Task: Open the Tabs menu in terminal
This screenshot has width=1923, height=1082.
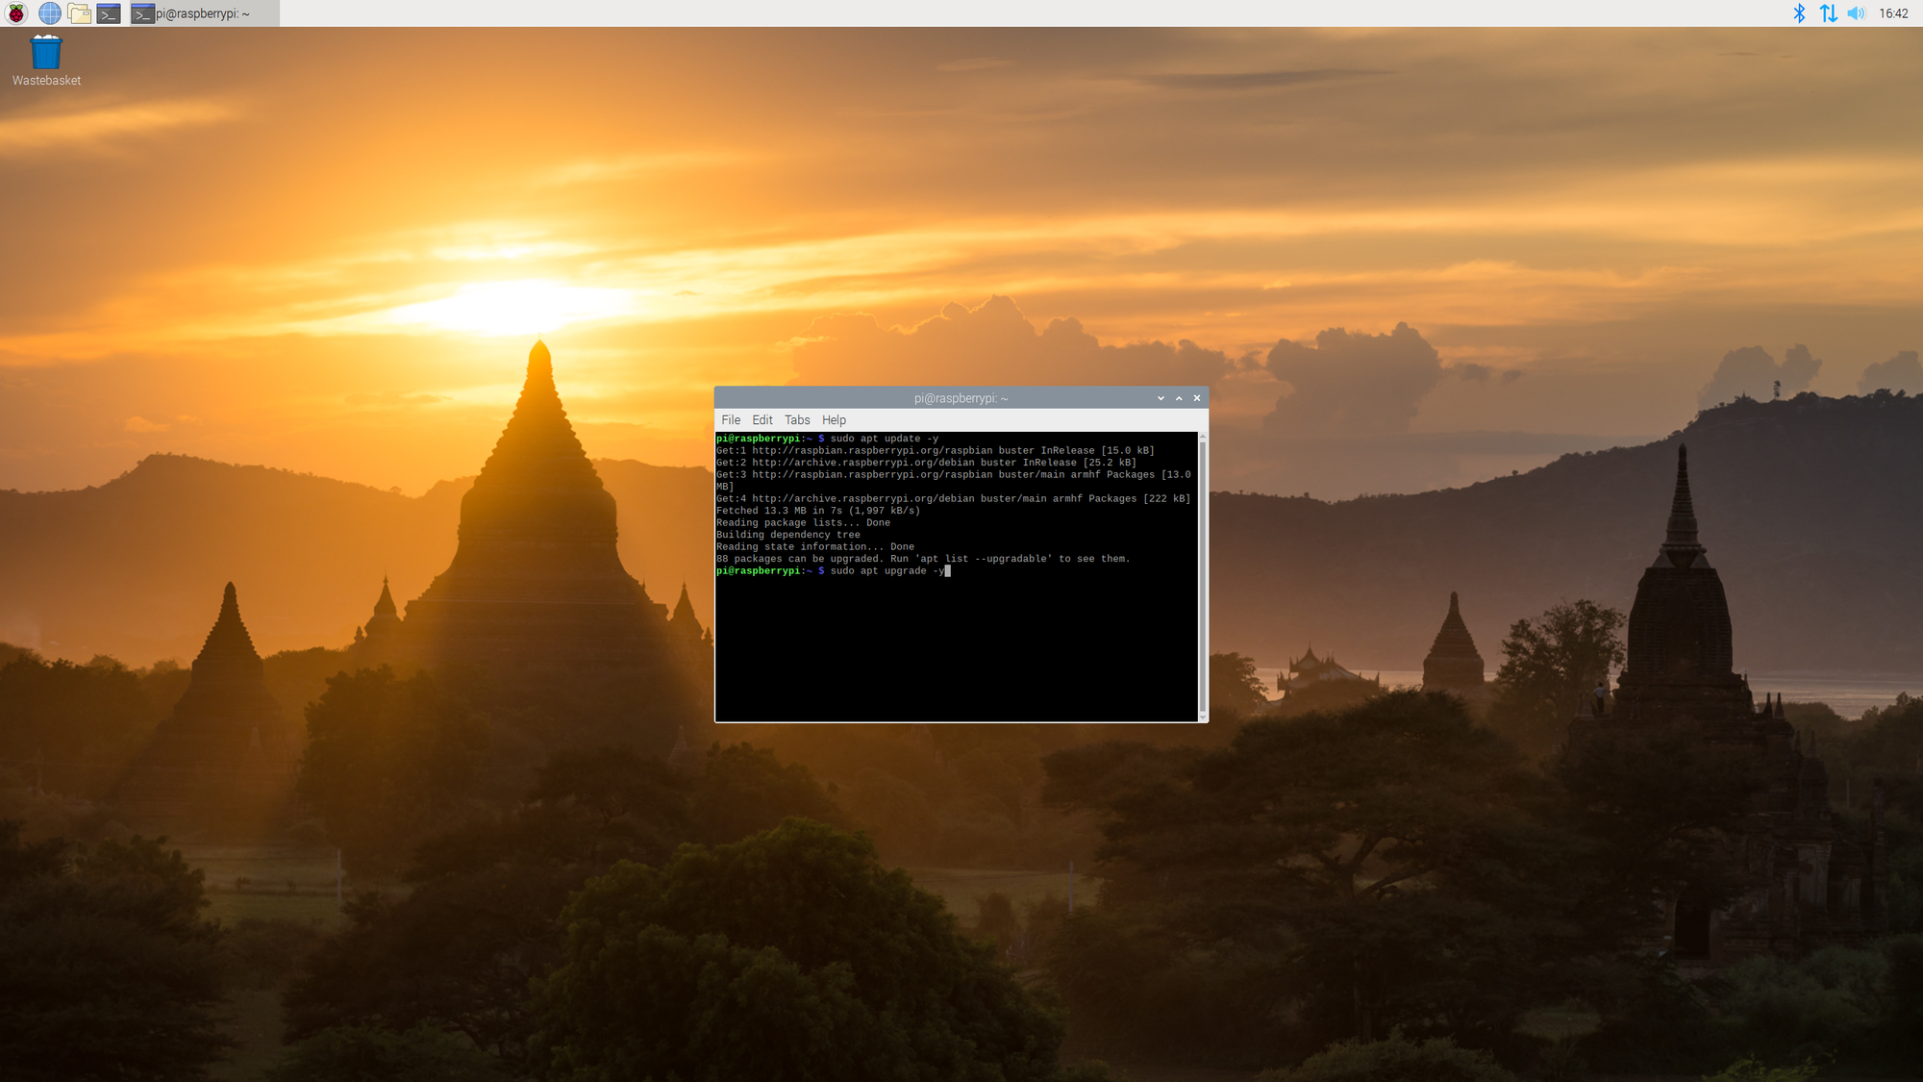Action: [797, 420]
